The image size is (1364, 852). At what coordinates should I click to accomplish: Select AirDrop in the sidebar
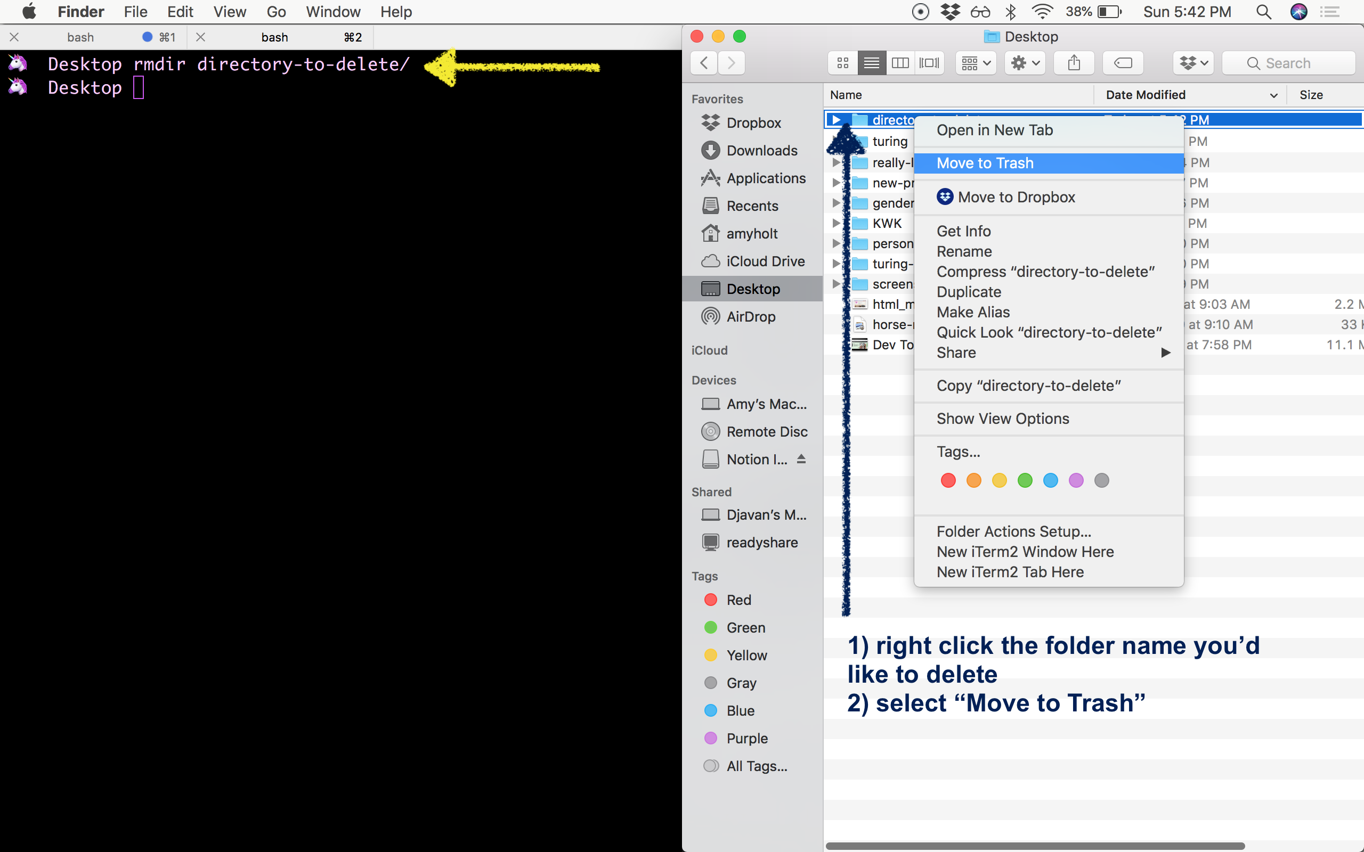click(x=751, y=316)
